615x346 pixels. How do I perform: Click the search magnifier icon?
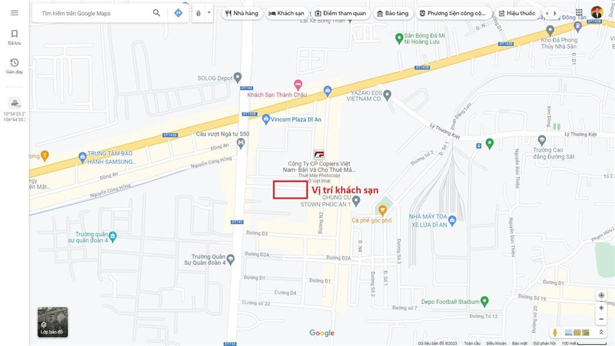point(157,13)
